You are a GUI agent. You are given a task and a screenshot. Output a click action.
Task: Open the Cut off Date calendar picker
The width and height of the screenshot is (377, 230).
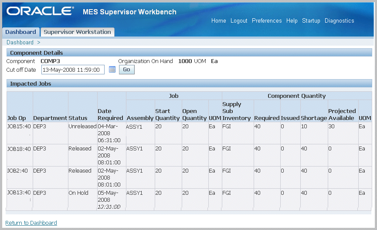(x=112, y=70)
